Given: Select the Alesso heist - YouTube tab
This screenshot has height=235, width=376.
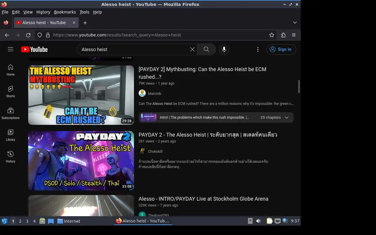Looking at the screenshot, I should [x=46, y=23].
